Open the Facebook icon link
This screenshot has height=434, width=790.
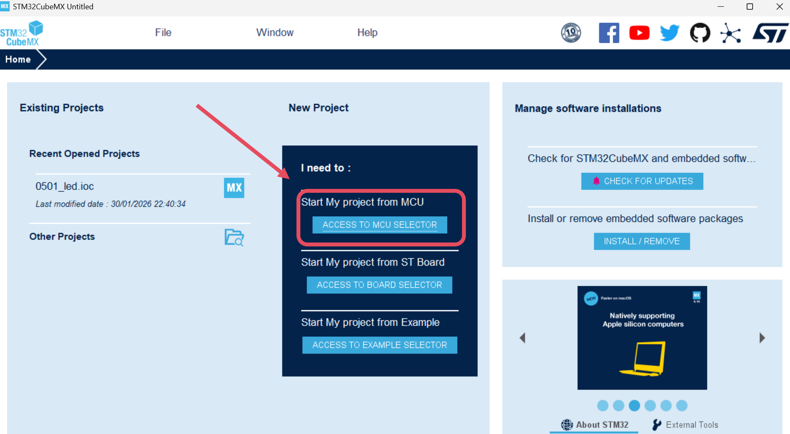tap(608, 33)
